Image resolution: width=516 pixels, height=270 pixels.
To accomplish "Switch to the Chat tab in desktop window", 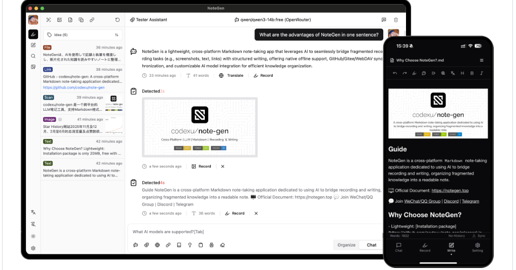I will [x=371, y=245].
